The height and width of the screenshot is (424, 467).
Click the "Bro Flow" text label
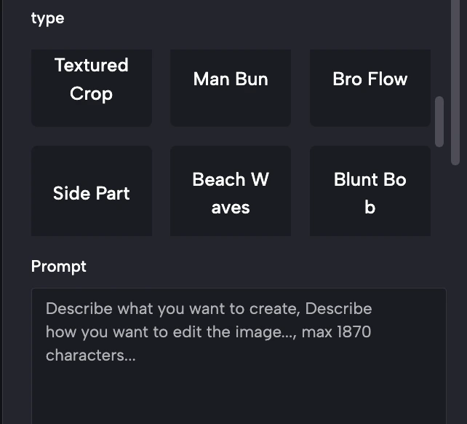coord(370,79)
